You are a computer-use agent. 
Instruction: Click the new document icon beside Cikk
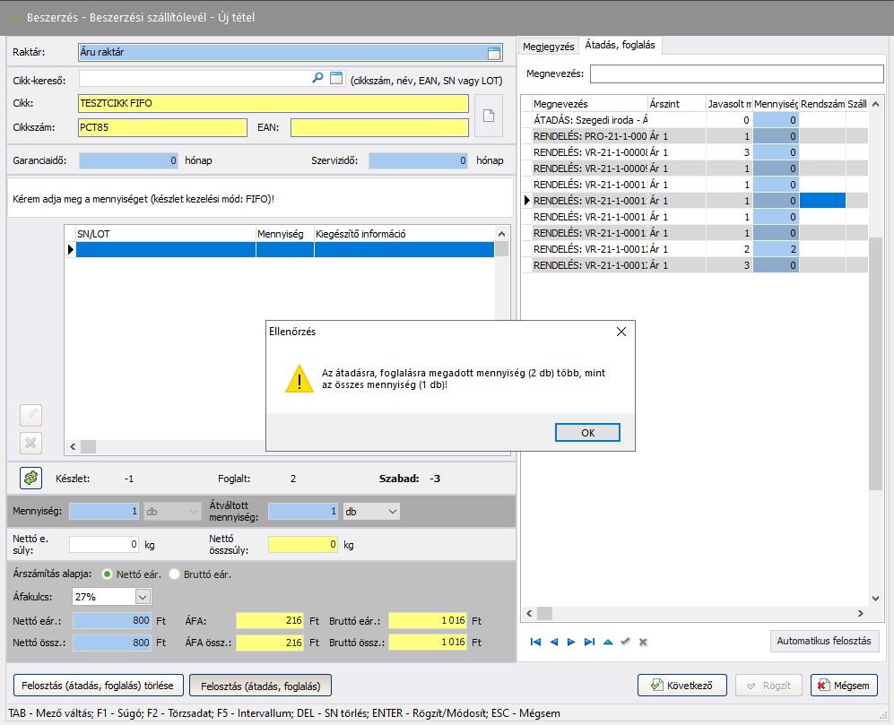click(489, 116)
